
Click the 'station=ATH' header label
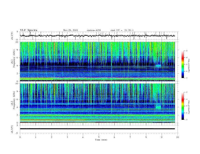tap(94, 30)
